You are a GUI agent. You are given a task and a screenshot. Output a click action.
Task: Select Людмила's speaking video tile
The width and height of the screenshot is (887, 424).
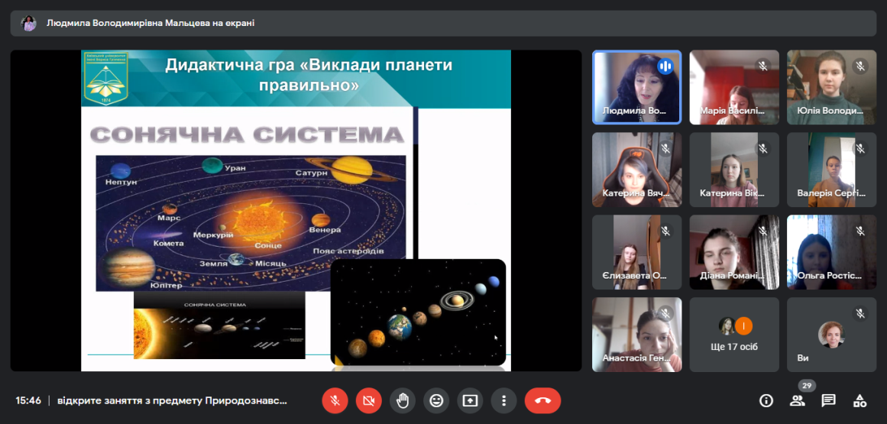[x=636, y=88]
